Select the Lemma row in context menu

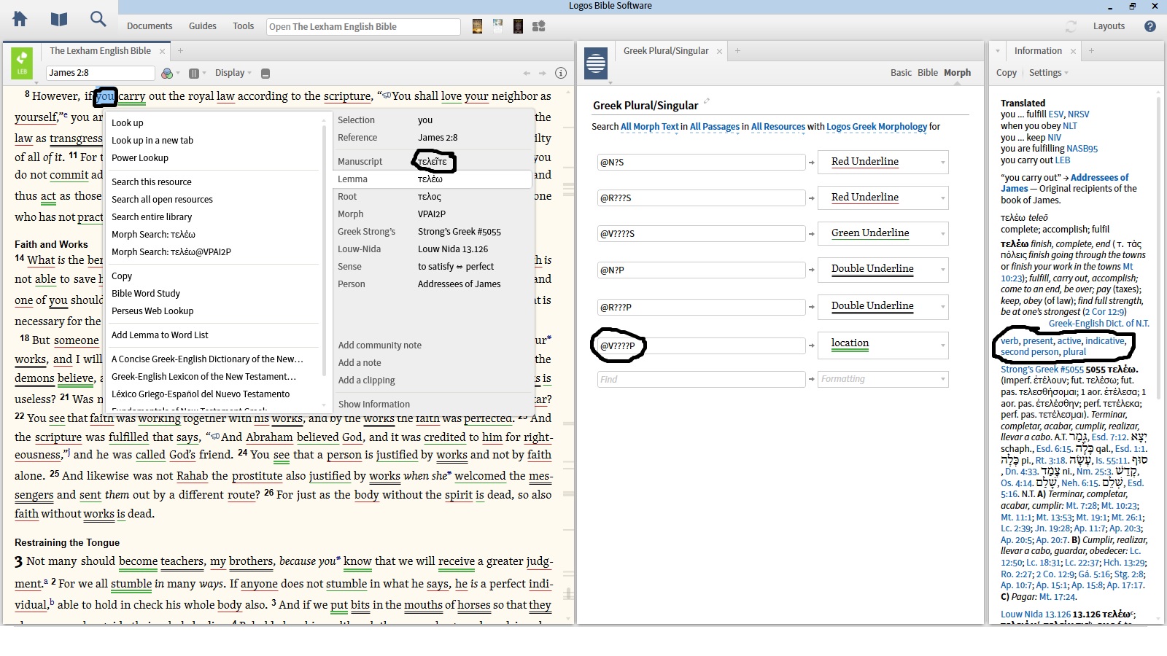[x=433, y=179]
